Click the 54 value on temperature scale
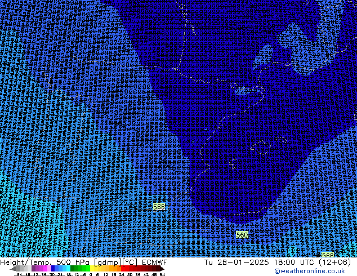 (x=162, y=274)
